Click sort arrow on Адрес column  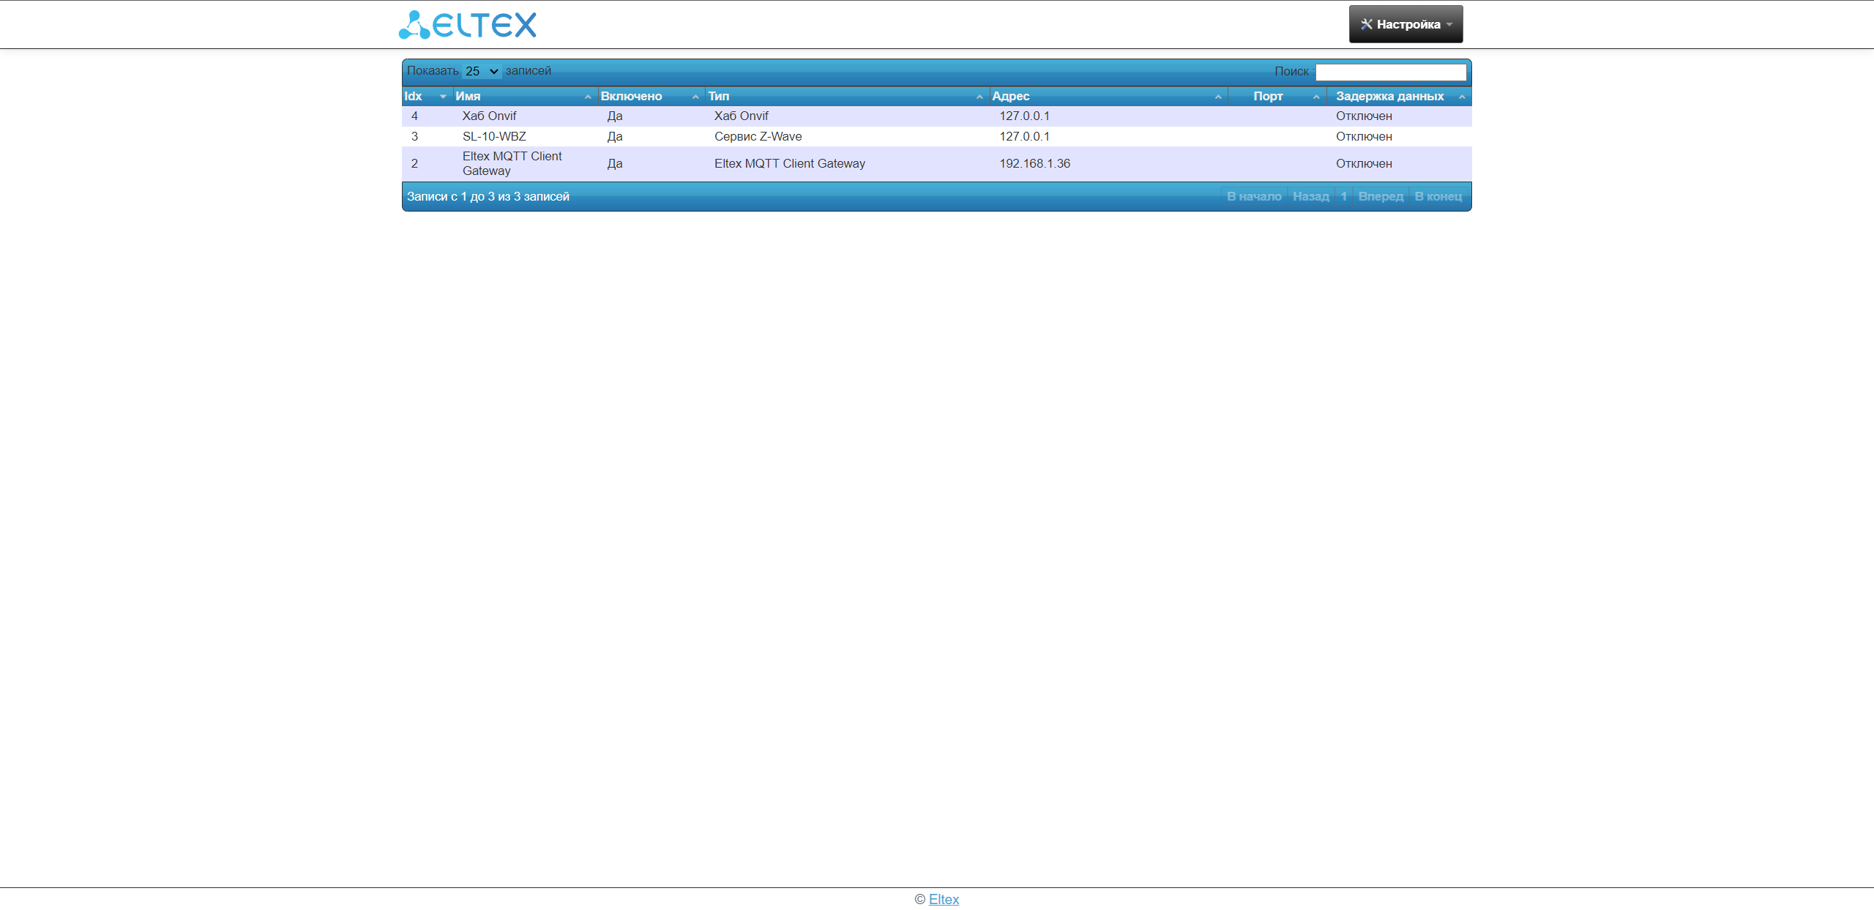tap(1218, 97)
